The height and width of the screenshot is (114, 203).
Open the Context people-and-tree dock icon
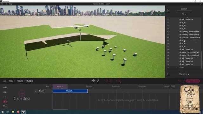click(5, 92)
